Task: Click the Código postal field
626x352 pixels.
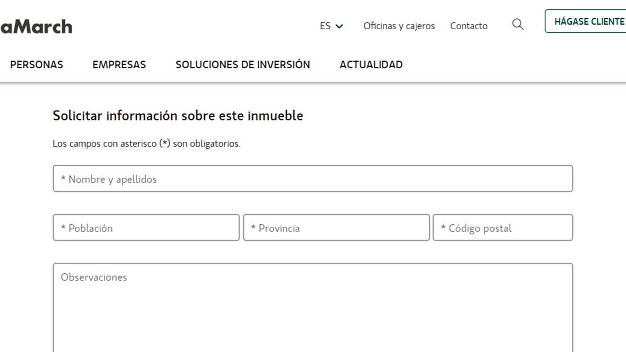Action: [x=502, y=228]
